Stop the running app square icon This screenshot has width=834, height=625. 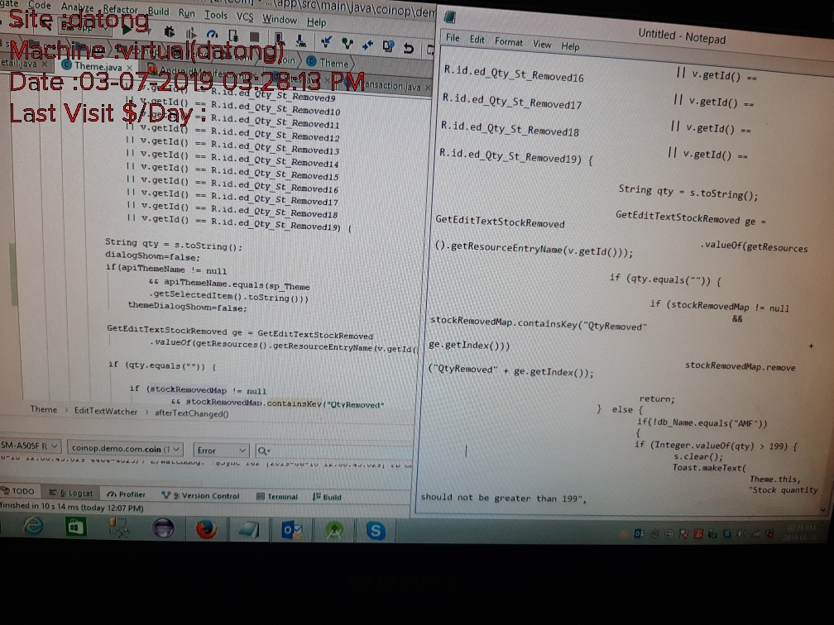coord(254,36)
